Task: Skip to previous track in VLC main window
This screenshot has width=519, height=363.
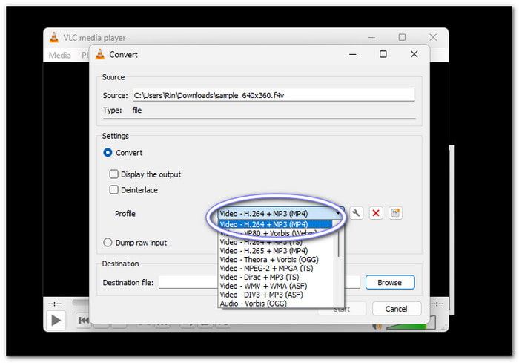Action: (83, 320)
